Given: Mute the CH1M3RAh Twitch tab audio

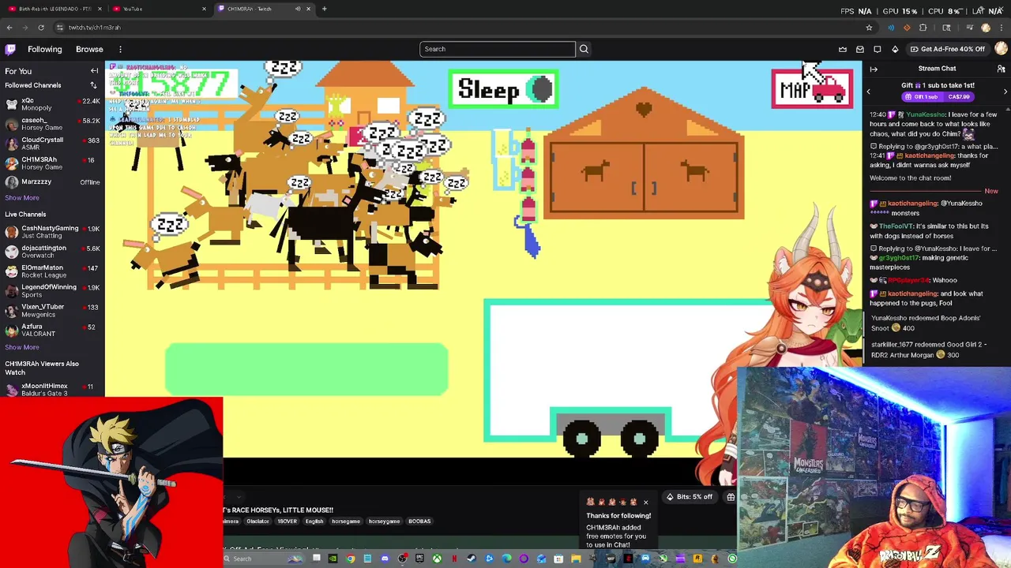Looking at the screenshot, I should pos(298,9).
